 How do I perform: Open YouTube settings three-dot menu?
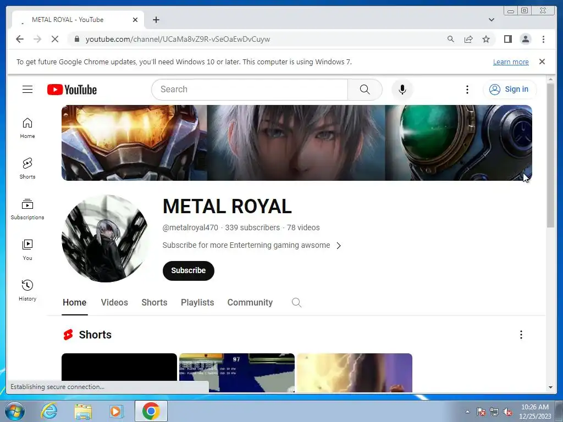[467, 90]
